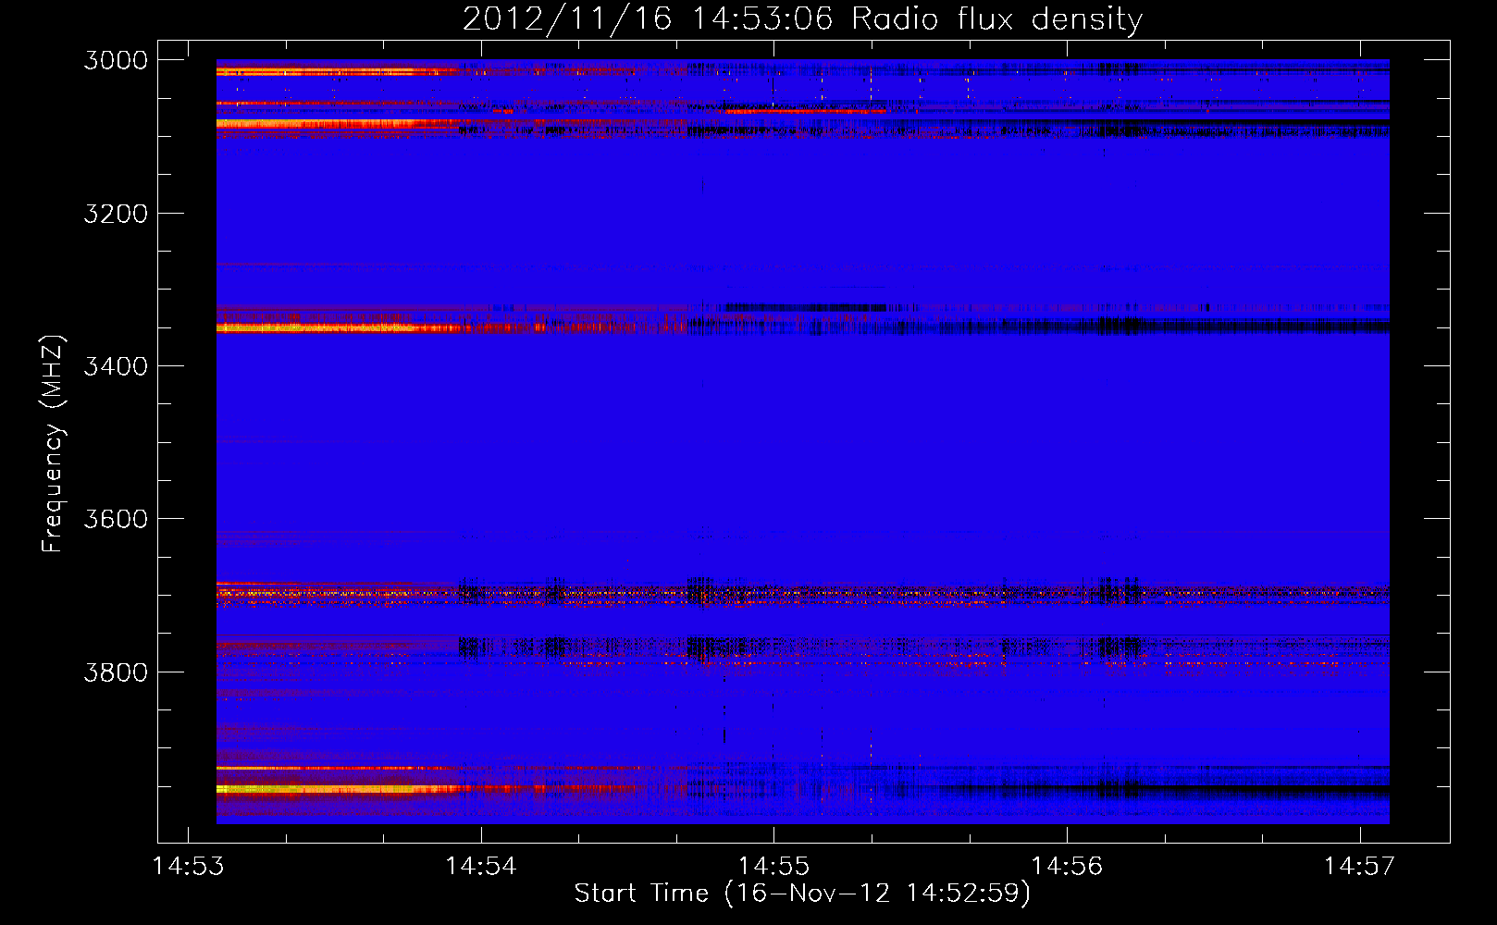Select the 3800 frequency axis label
This screenshot has height=925, width=1497.
tap(116, 672)
